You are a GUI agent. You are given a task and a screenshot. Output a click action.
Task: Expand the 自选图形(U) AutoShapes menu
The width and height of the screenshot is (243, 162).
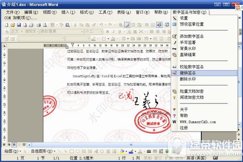click(43, 151)
